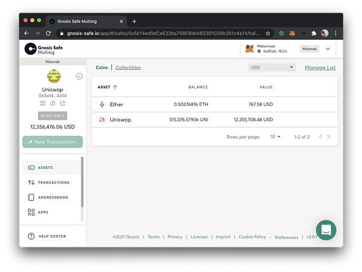Open a new browser tab with plus
The height and width of the screenshot is (272, 362).
pyautogui.click(x=134, y=22)
